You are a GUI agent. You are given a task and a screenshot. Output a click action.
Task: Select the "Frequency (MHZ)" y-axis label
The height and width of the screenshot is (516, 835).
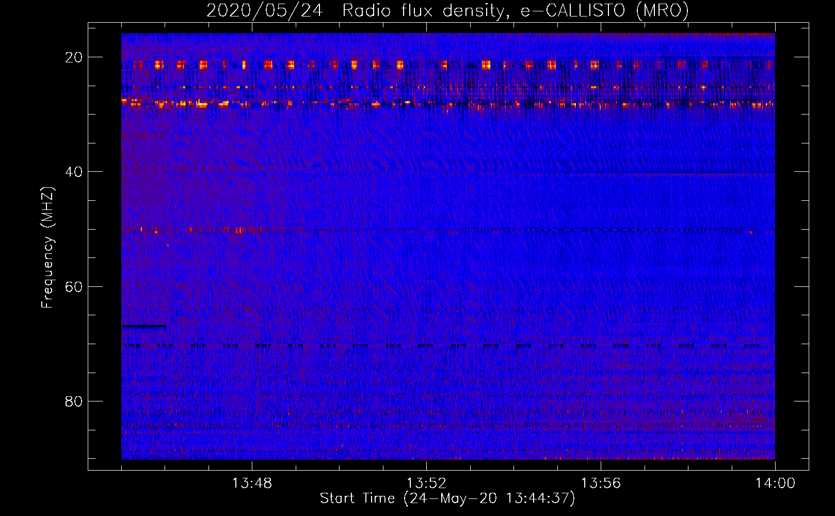tap(47, 248)
